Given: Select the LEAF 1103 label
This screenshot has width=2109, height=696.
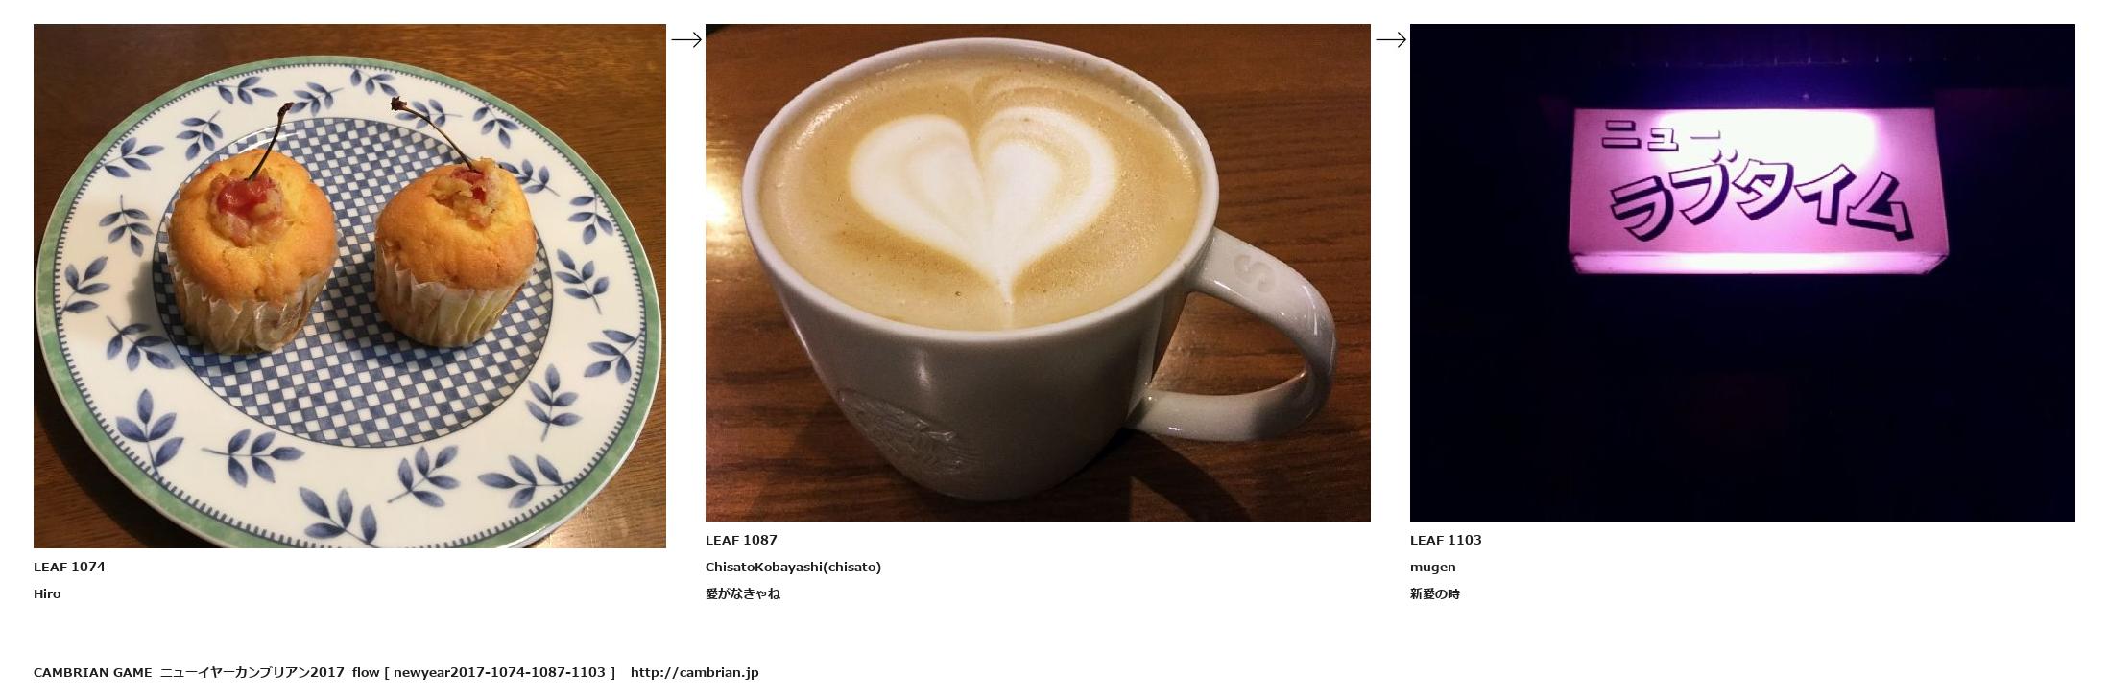Looking at the screenshot, I should click(1446, 540).
